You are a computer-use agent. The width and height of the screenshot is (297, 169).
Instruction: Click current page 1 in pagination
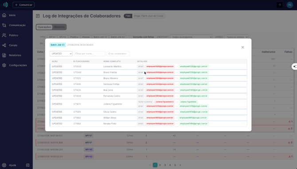click(155, 165)
